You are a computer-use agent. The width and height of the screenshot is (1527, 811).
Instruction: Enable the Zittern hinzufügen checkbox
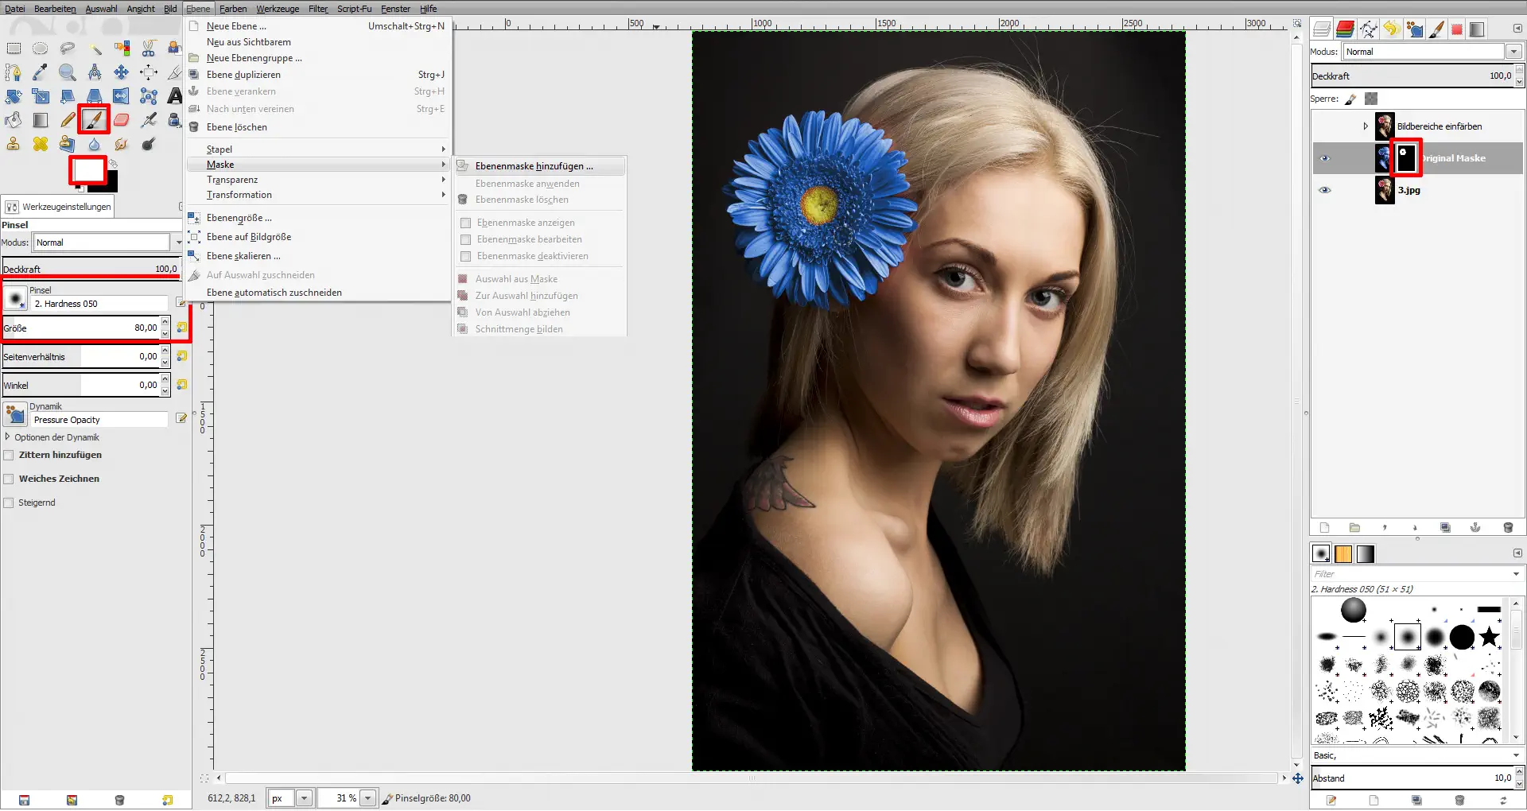pyautogui.click(x=9, y=455)
